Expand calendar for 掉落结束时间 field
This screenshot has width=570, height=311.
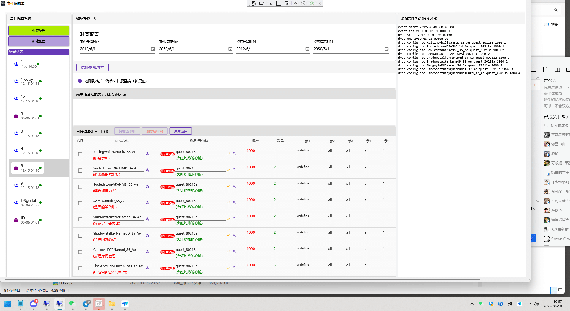[x=387, y=49]
